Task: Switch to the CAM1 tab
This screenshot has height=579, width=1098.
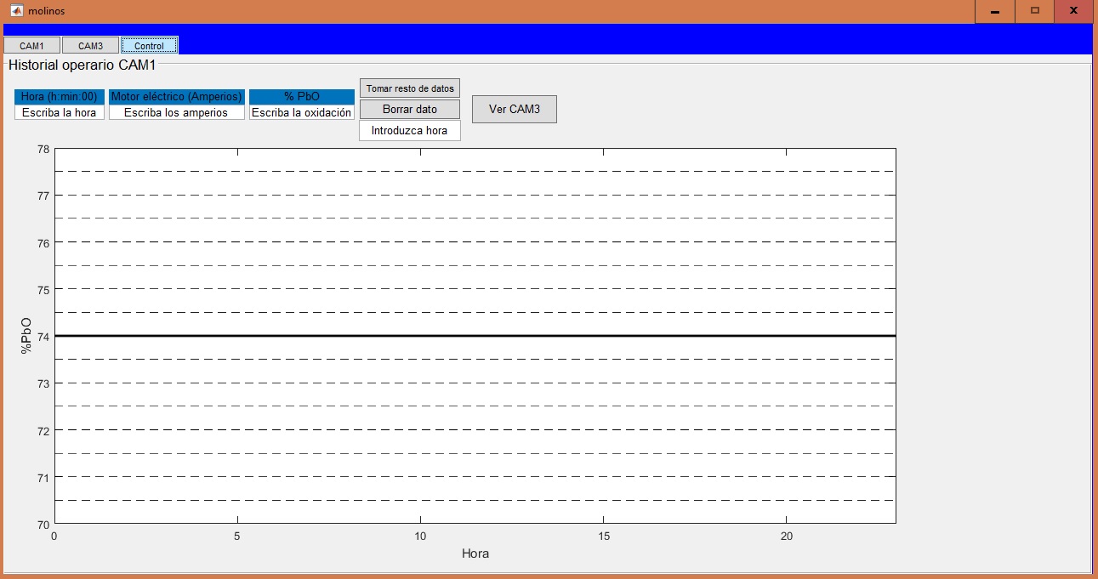Action: pyautogui.click(x=31, y=46)
